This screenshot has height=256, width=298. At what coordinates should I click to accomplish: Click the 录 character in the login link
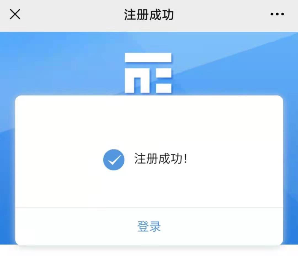coord(155,227)
